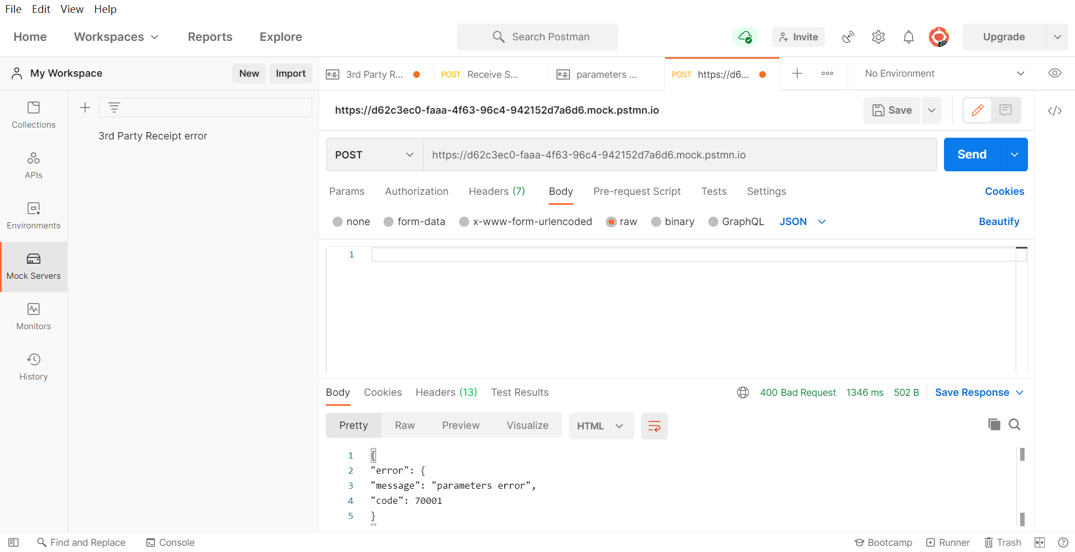Select the Mock Servers sidebar icon
The image size is (1075, 552).
(34, 266)
